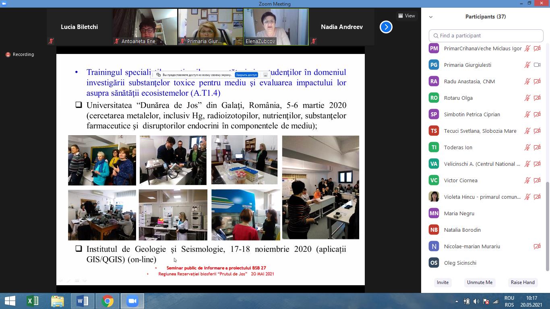Image resolution: width=550 pixels, height=309 pixels.
Task: Click the Find a participant search field
Action: click(x=486, y=35)
